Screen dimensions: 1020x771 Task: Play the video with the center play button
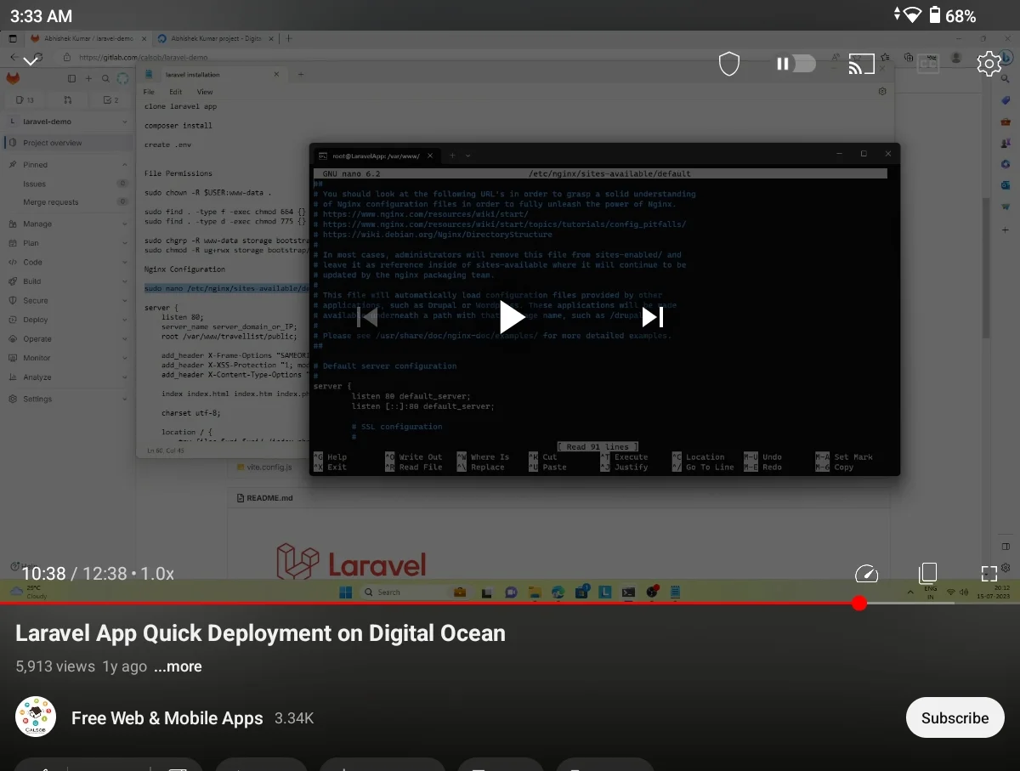click(511, 317)
